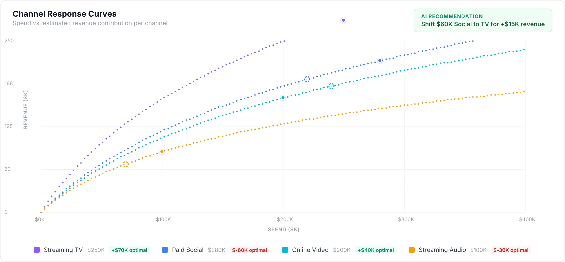The height and width of the screenshot is (262, 565).
Task: Click the solid teal Online Video current-spend marker
Action: (283, 98)
